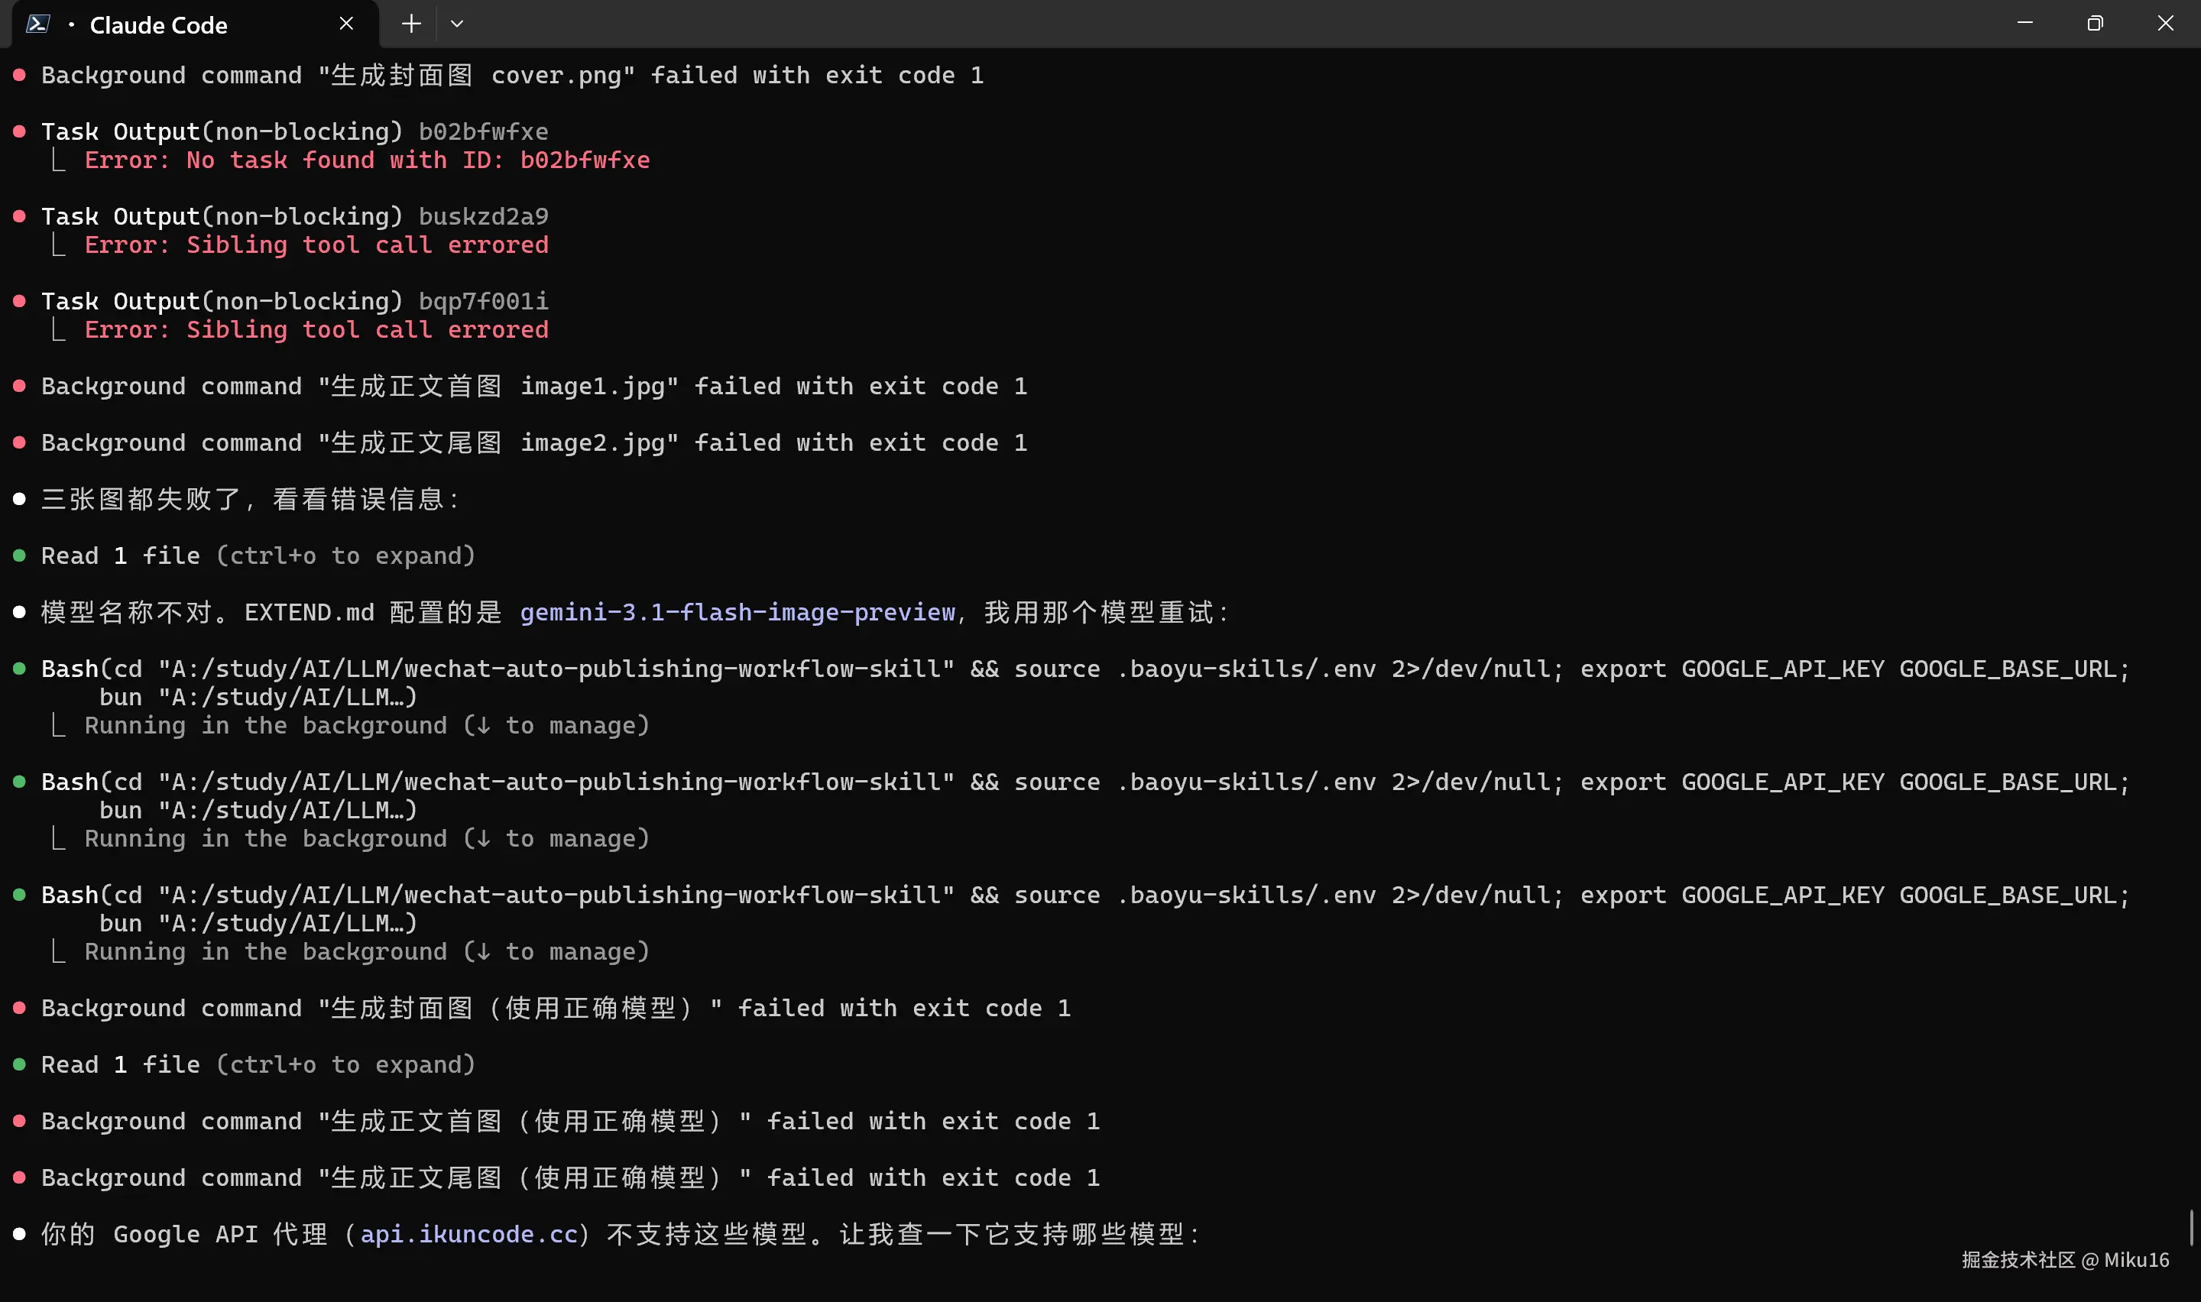Open the new-tab profile dropdown chevron
Image resolution: width=2201 pixels, height=1302 pixels.
(456, 24)
